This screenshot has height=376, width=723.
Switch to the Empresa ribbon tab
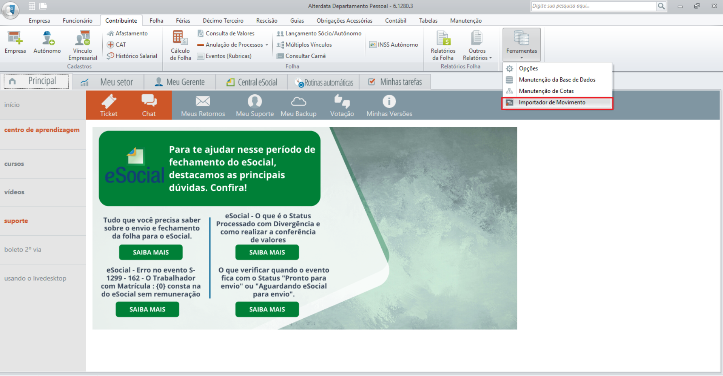39,20
